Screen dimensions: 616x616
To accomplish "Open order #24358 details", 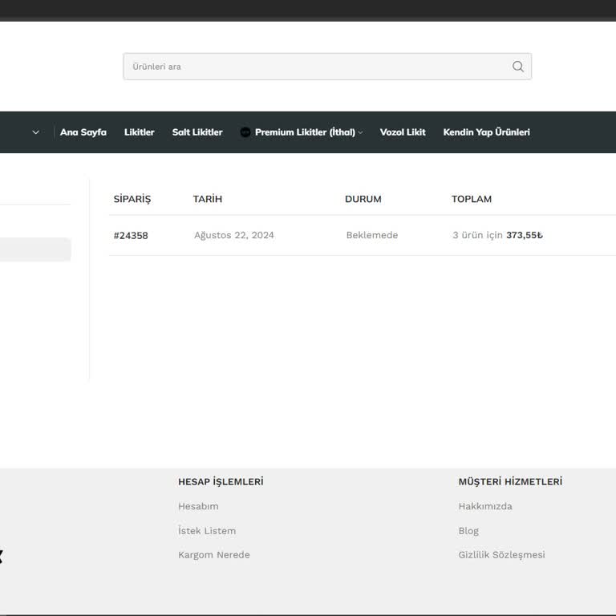I will point(131,236).
